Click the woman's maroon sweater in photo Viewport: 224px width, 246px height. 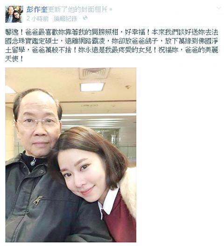pos(120,220)
